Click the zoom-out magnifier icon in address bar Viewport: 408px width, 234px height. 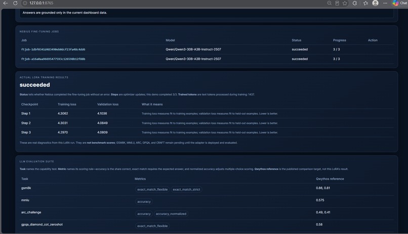pos(329,3)
